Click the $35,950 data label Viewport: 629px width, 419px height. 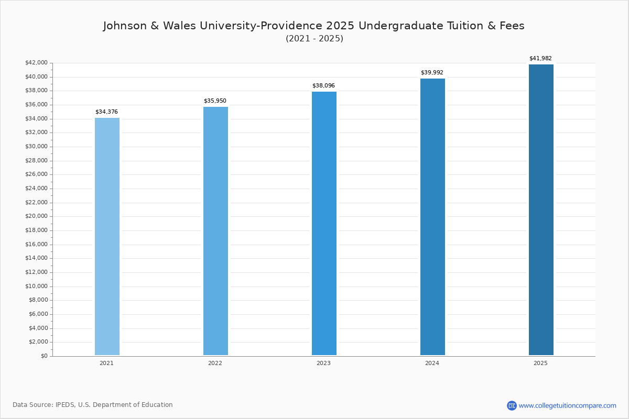pyautogui.click(x=215, y=100)
